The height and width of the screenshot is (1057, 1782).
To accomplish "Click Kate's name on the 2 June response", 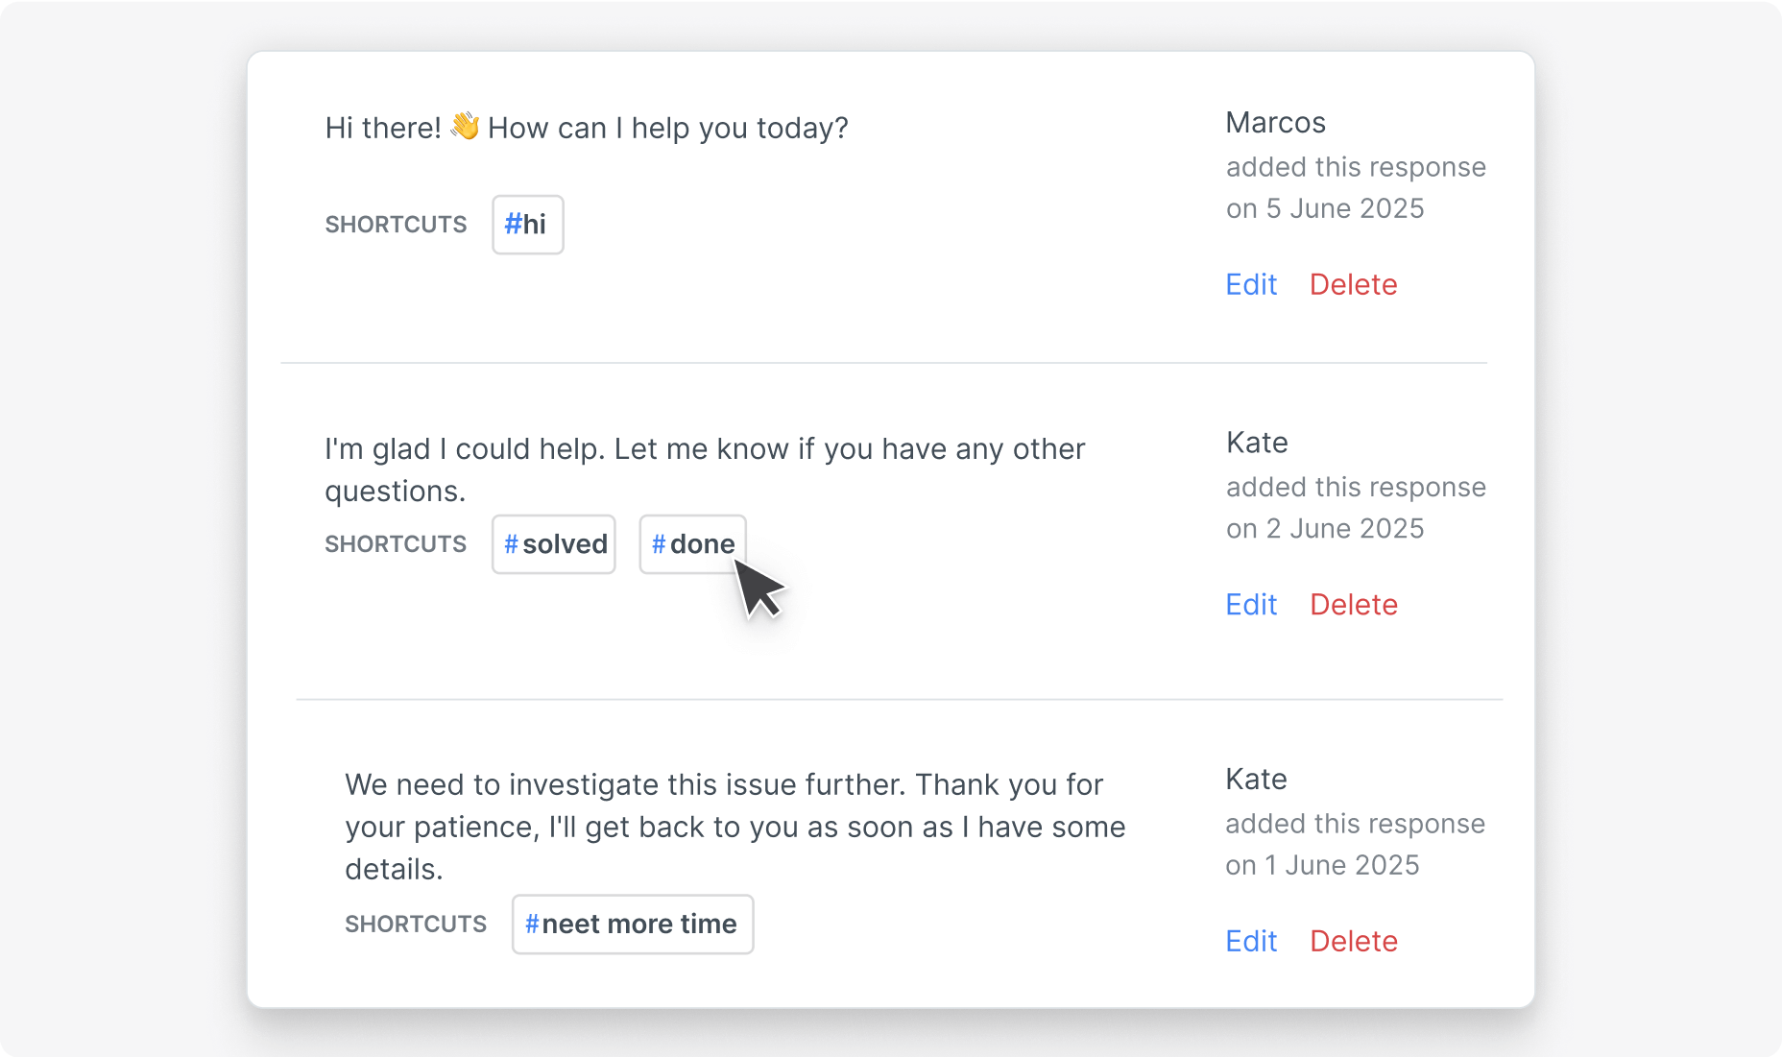I will (1257, 442).
